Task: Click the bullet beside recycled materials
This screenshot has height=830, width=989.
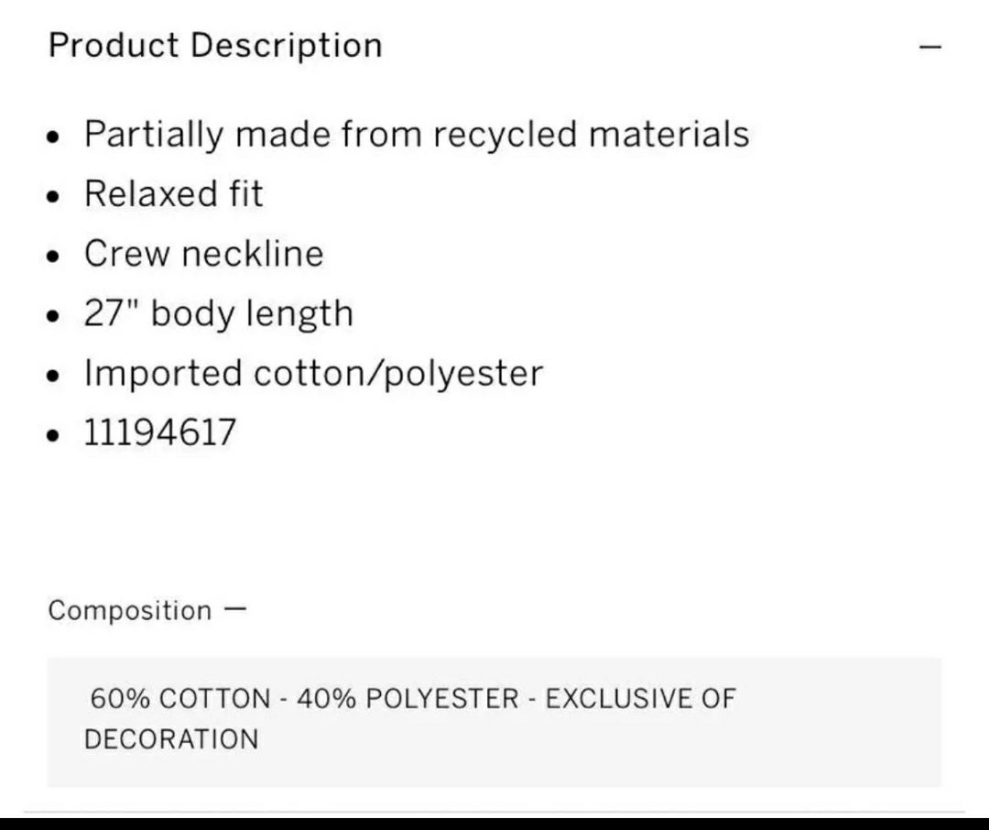Action: (53, 137)
